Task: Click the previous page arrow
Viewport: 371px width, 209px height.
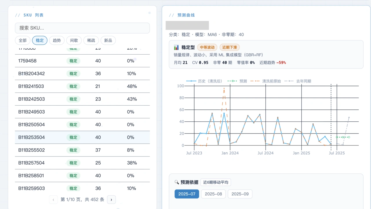Action: click(53, 199)
